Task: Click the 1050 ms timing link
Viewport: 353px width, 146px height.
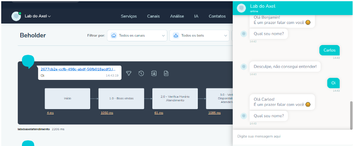Action: click(107, 113)
